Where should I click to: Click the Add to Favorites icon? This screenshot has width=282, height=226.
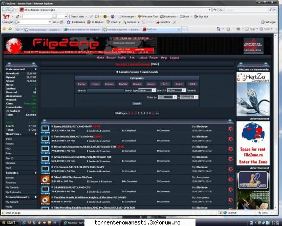10,29
